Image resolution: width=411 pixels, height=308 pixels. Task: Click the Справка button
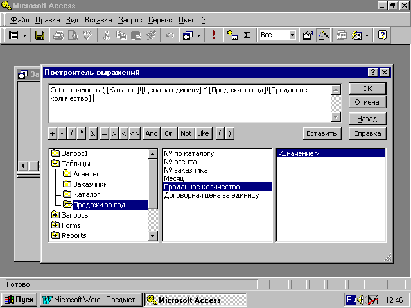(367, 133)
